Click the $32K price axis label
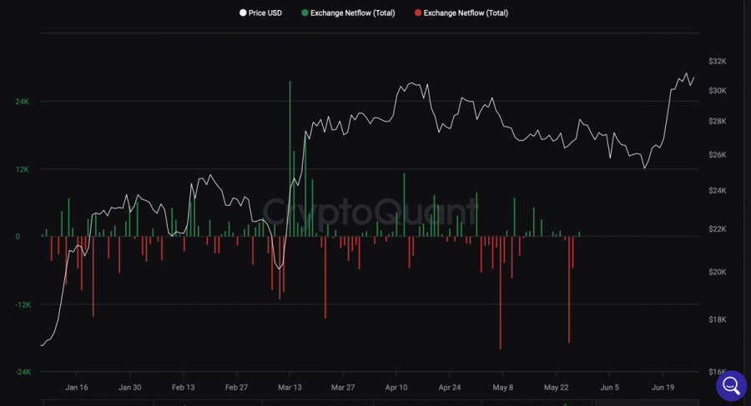The image size is (751, 406). click(x=718, y=62)
